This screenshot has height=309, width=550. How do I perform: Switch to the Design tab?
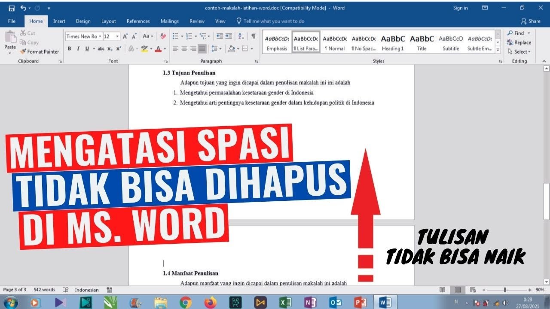point(83,21)
